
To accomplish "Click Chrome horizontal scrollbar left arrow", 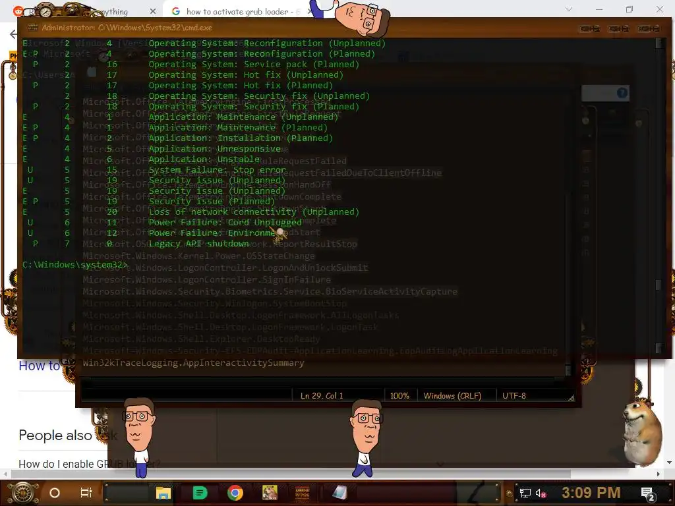I will [5, 474].
